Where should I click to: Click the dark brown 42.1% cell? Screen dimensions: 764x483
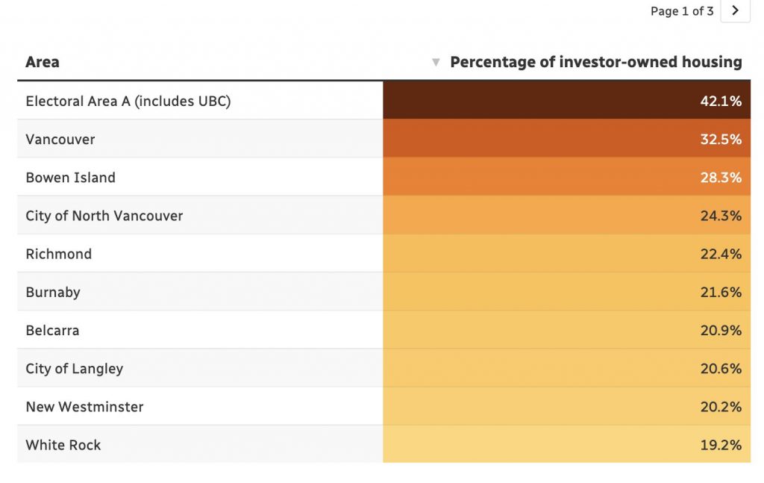[567, 101]
